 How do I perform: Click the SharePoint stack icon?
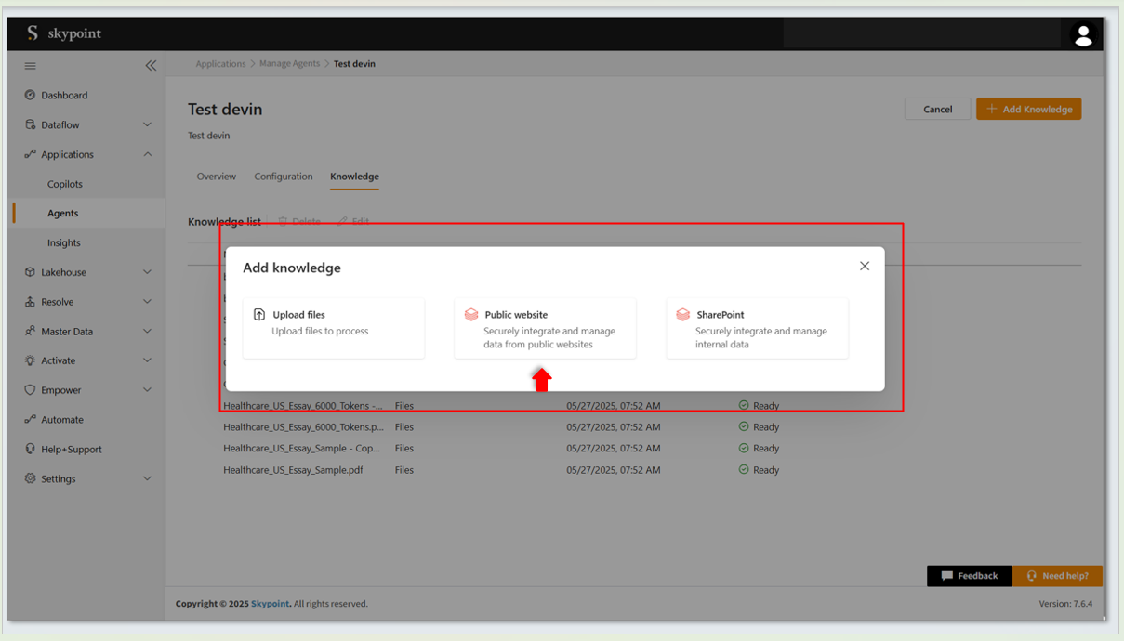pyautogui.click(x=683, y=315)
